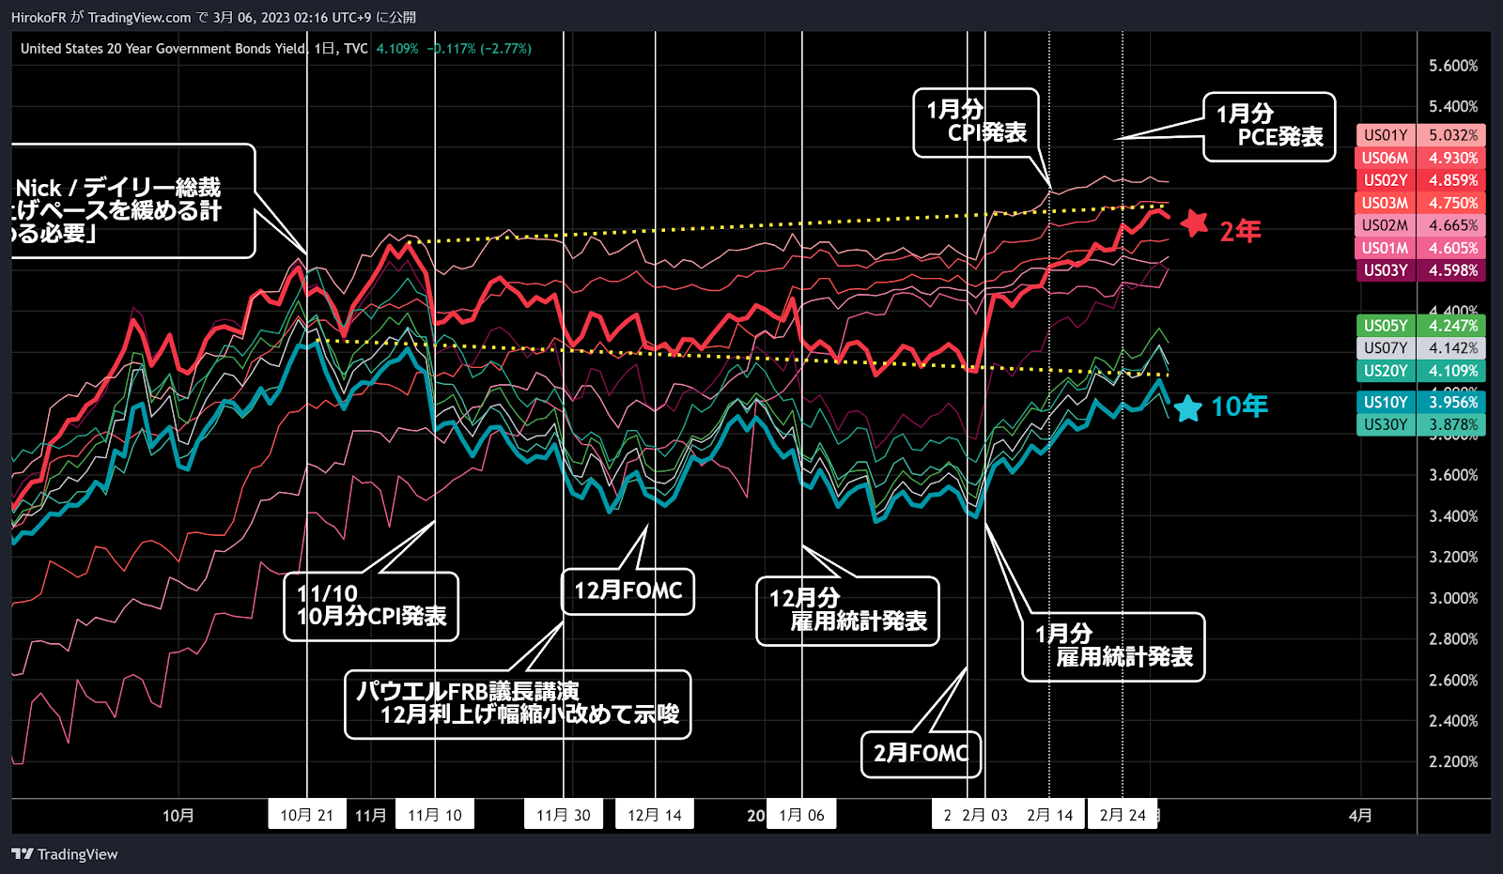
Task: Select the US30Y yield label
Action: 1421,424
